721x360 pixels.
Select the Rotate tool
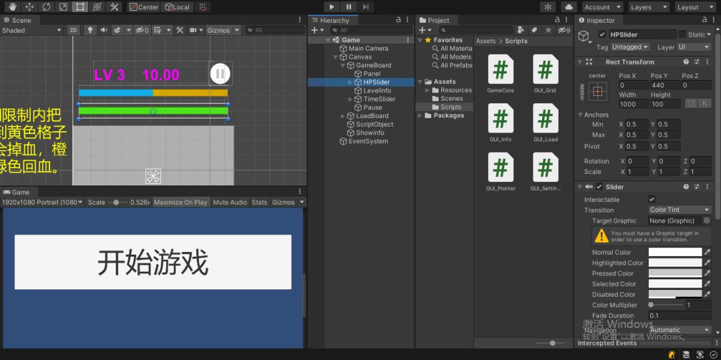(x=46, y=7)
